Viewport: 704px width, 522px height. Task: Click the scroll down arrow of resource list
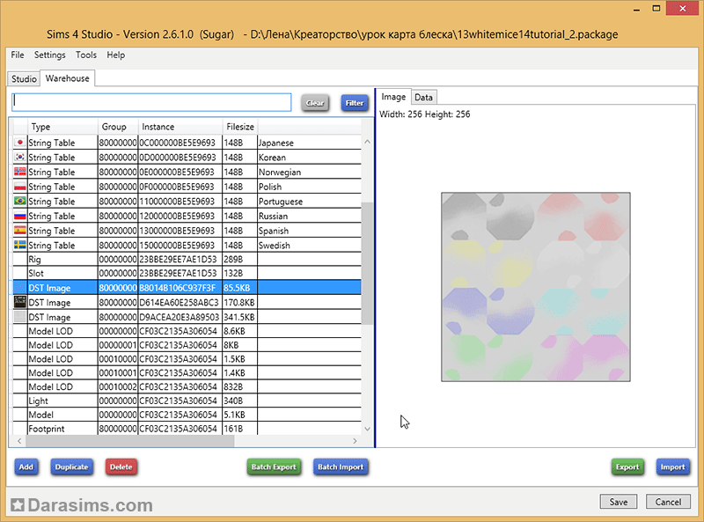pyautogui.click(x=367, y=429)
